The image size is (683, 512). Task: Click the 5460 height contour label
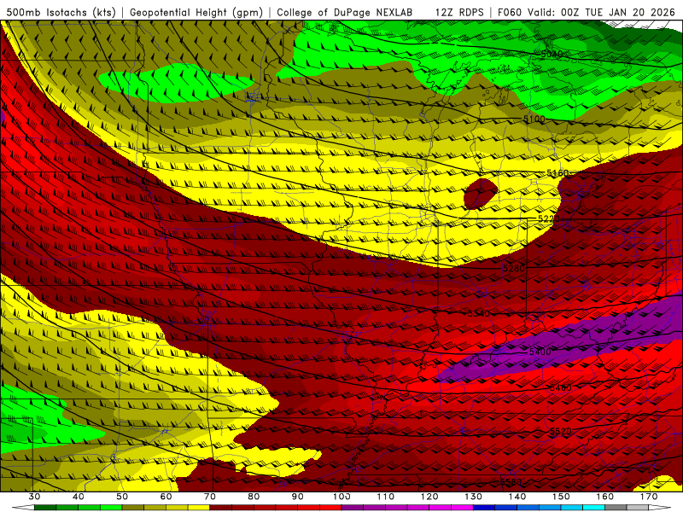click(x=561, y=388)
